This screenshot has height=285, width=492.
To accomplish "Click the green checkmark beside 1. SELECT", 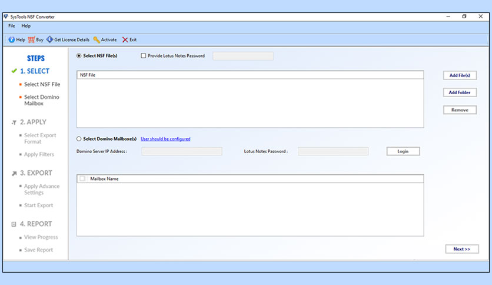I will (14, 71).
